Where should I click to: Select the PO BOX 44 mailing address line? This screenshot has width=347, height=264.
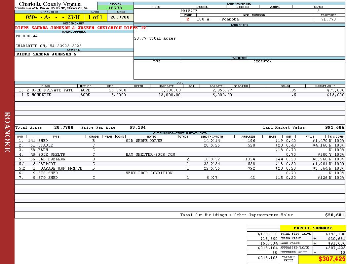click(27, 36)
